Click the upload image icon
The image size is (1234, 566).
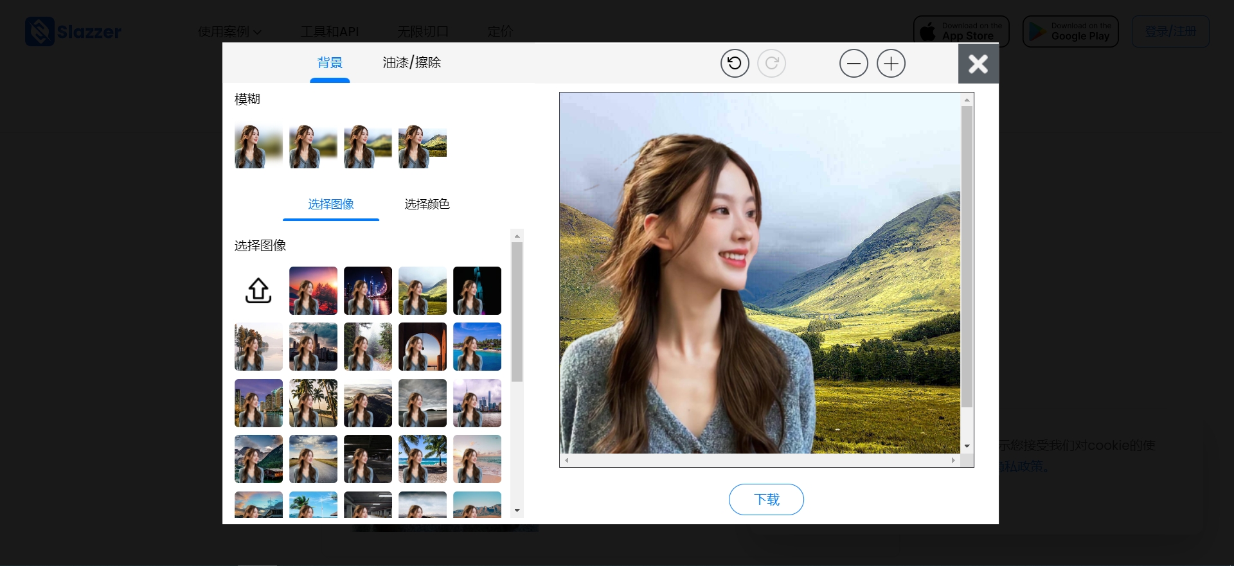pos(258,290)
